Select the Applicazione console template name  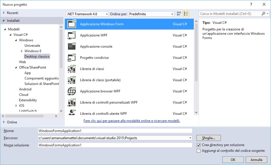click(x=96, y=46)
